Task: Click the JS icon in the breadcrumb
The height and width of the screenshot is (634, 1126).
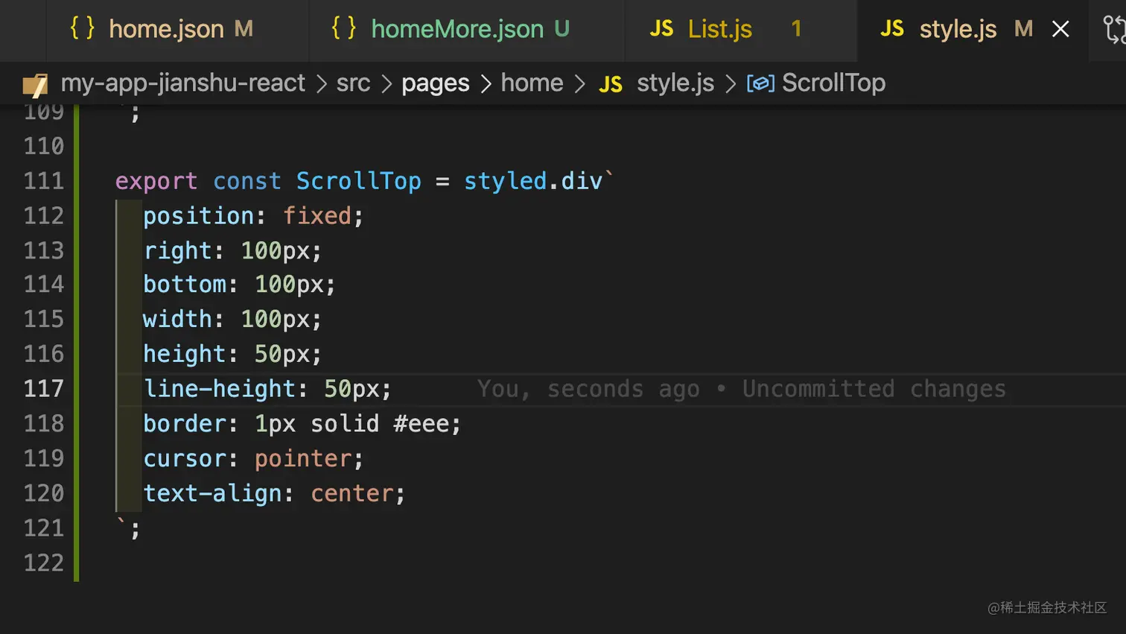Action: (x=611, y=84)
